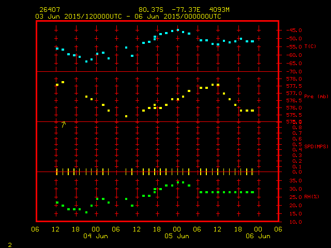Click the 0.0 wind speed tick label
The width and height of the screenshot is (331, 248).
click(297, 172)
